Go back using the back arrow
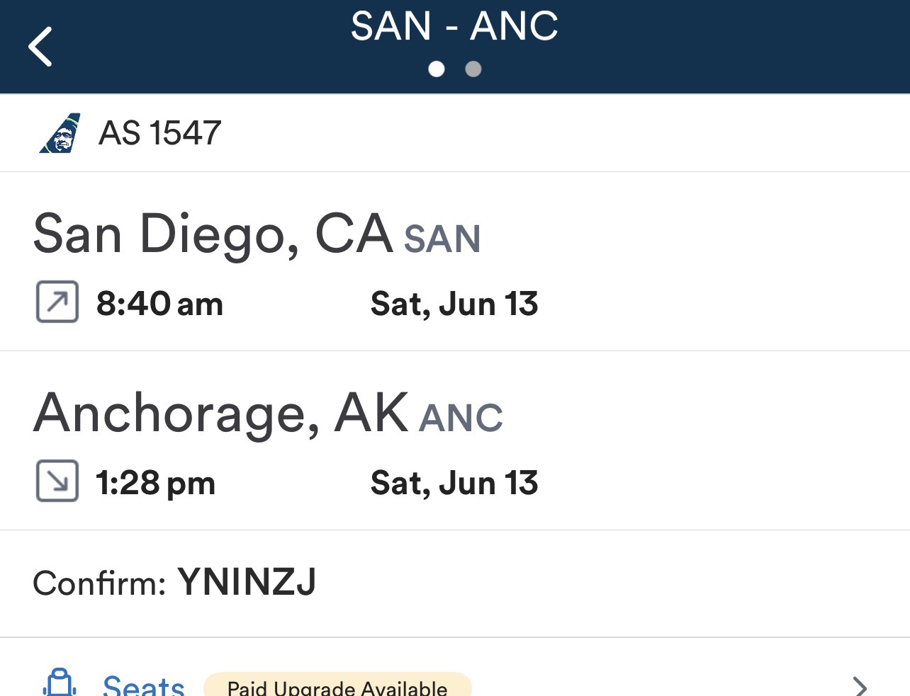The height and width of the screenshot is (696, 910). tap(40, 47)
